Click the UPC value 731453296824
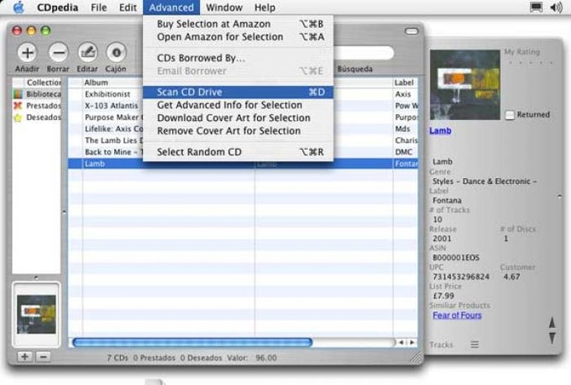The width and height of the screenshot is (571, 385). [461, 277]
